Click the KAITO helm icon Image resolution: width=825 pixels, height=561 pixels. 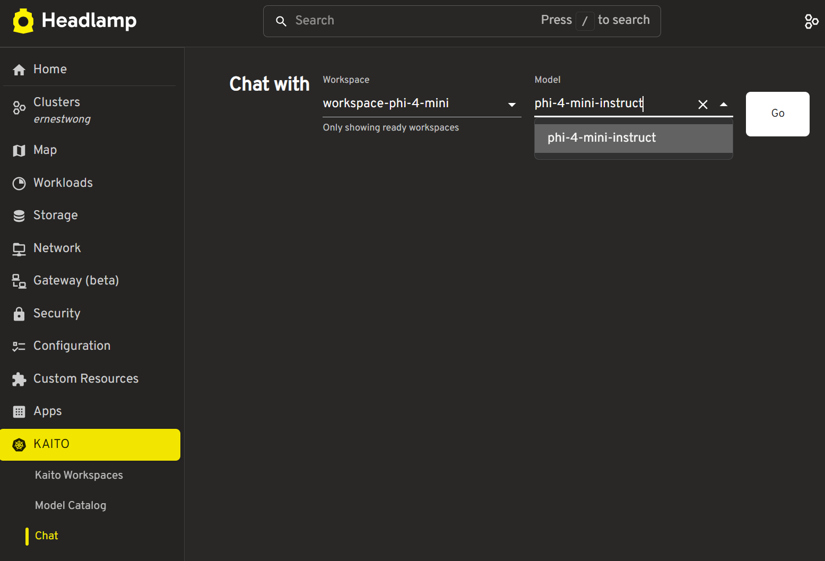click(19, 445)
